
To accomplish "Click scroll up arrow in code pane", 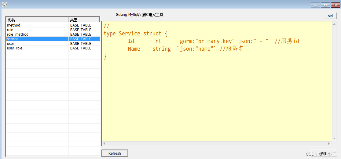I will coord(334,24).
